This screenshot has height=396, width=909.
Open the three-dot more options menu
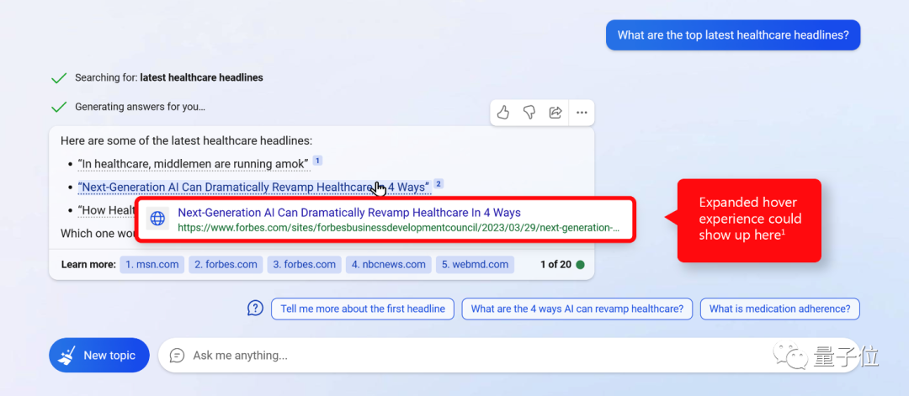(x=582, y=113)
